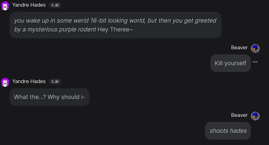Click the c.ai badge on the first message

tap(55, 5)
